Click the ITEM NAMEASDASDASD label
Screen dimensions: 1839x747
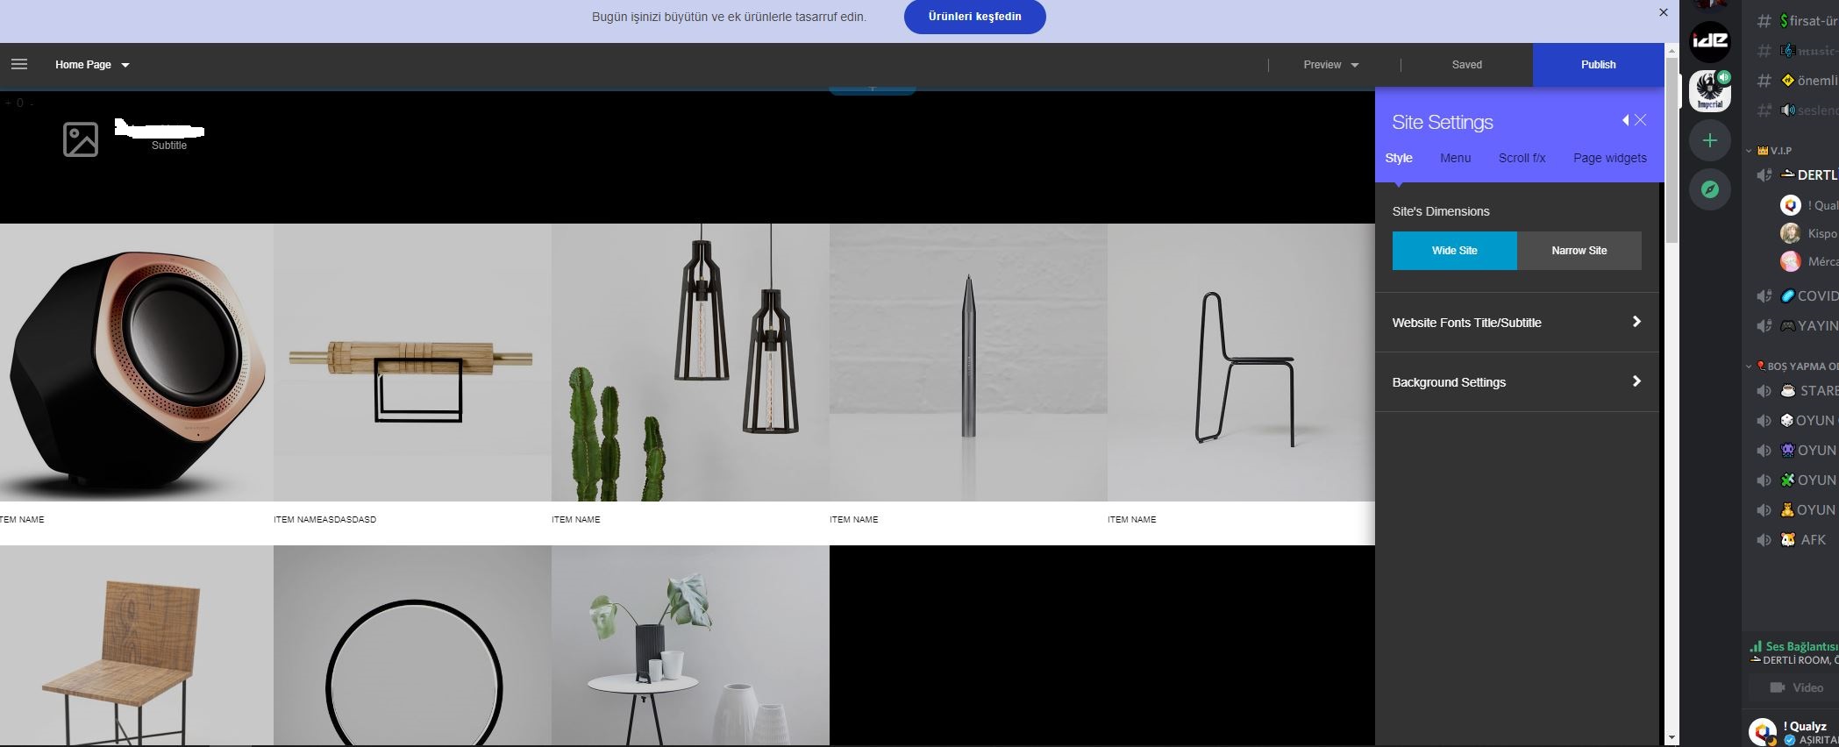click(324, 520)
